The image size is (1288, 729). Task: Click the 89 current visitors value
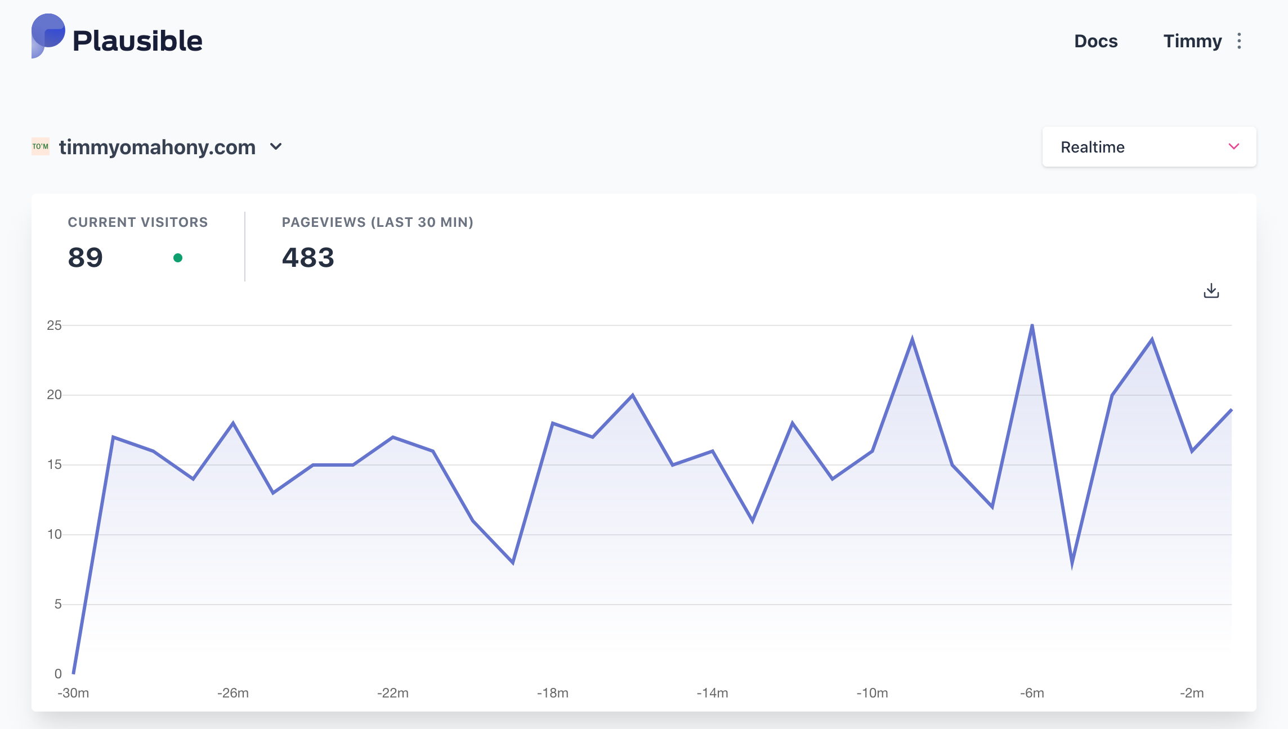tap(86, 258)
